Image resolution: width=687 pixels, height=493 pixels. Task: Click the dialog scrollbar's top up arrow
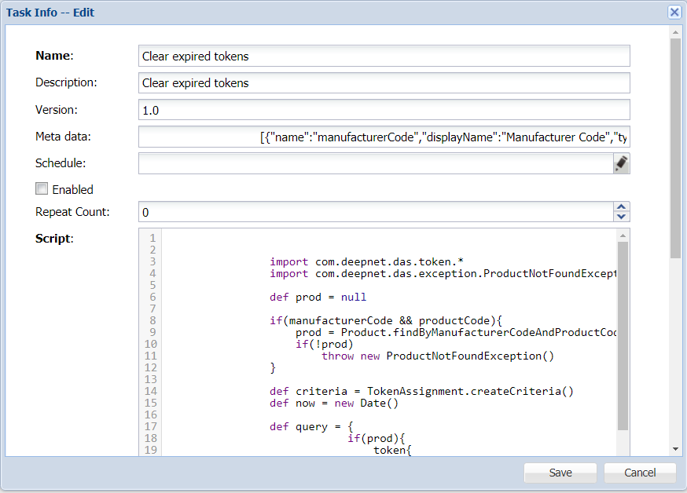[x=675, y=32]
